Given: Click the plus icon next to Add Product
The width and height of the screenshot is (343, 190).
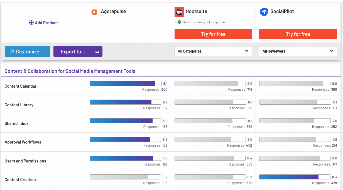Looking at the screenshot, I should click(31, 23).
